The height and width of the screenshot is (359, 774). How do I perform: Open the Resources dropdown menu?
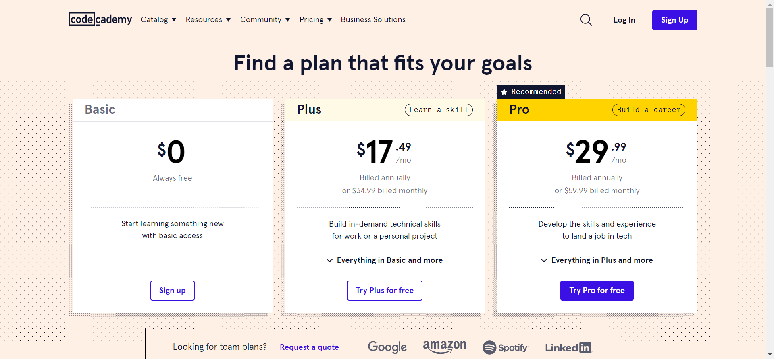coord(208,20)
